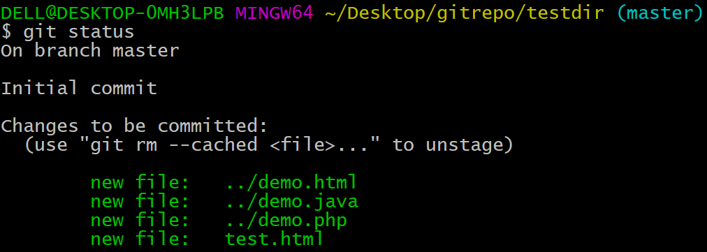Click the (master) branch indicator
Viewport: 707px width, 252px height.
pyautogui.click(x=659, y=13)
